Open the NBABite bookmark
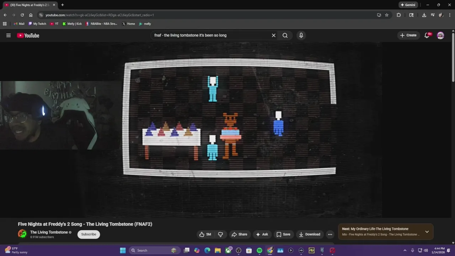The image size is (455, 256). 102,24
